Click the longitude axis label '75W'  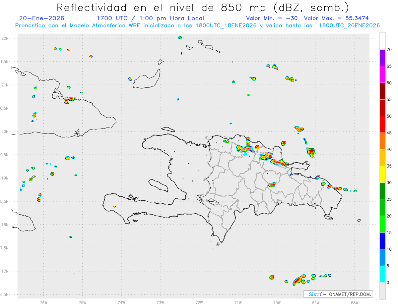click(83, 302)
